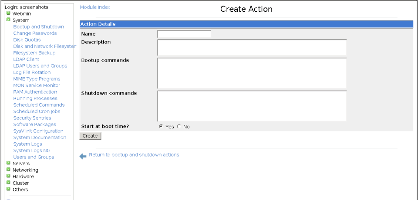Click the Create button

(90, 136)
